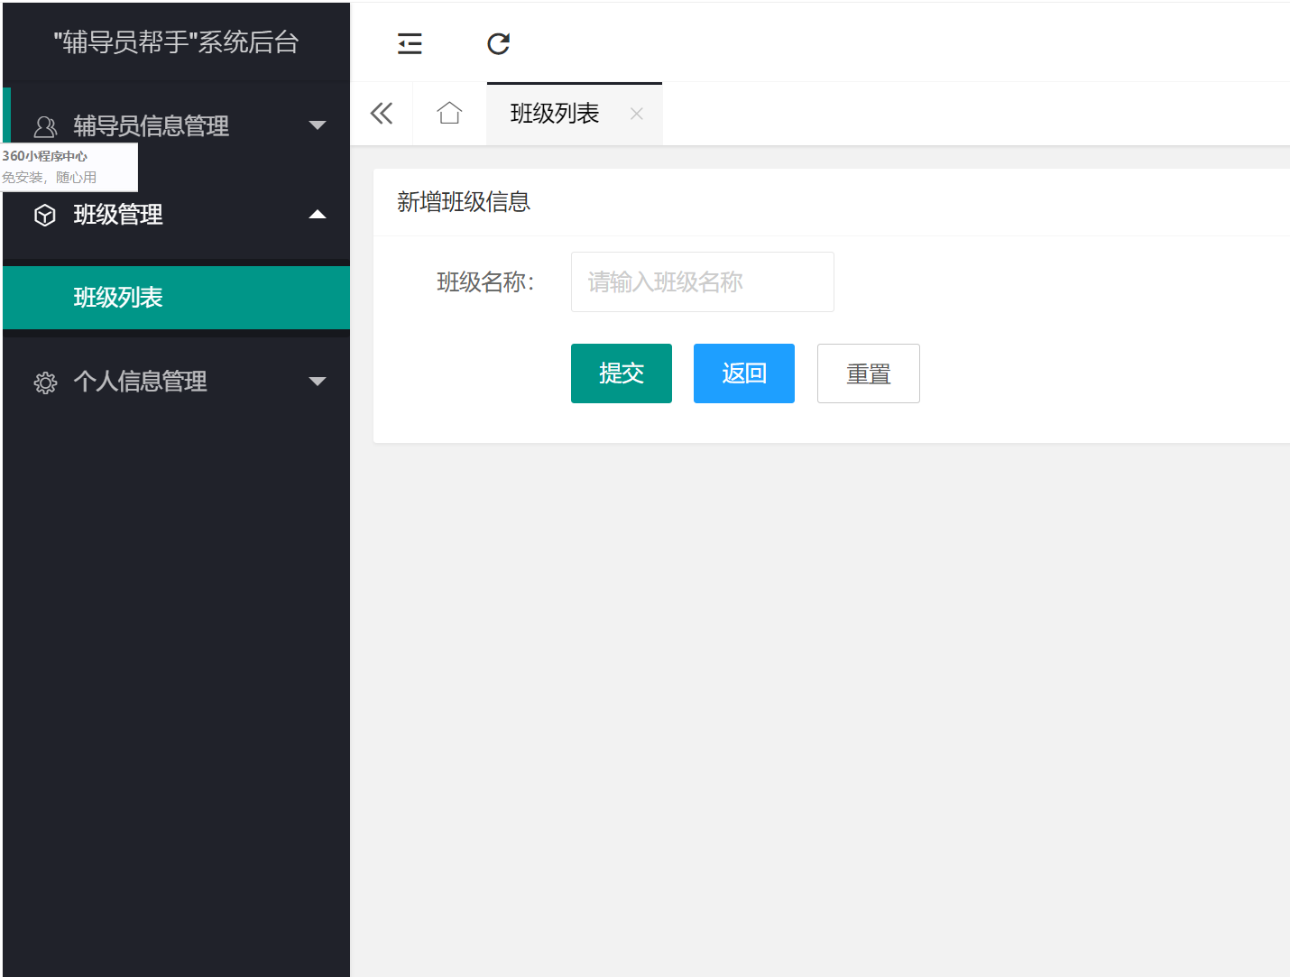Click the user icon beside 辅导员信息管理
The image size is (1290, 977).
45,126
